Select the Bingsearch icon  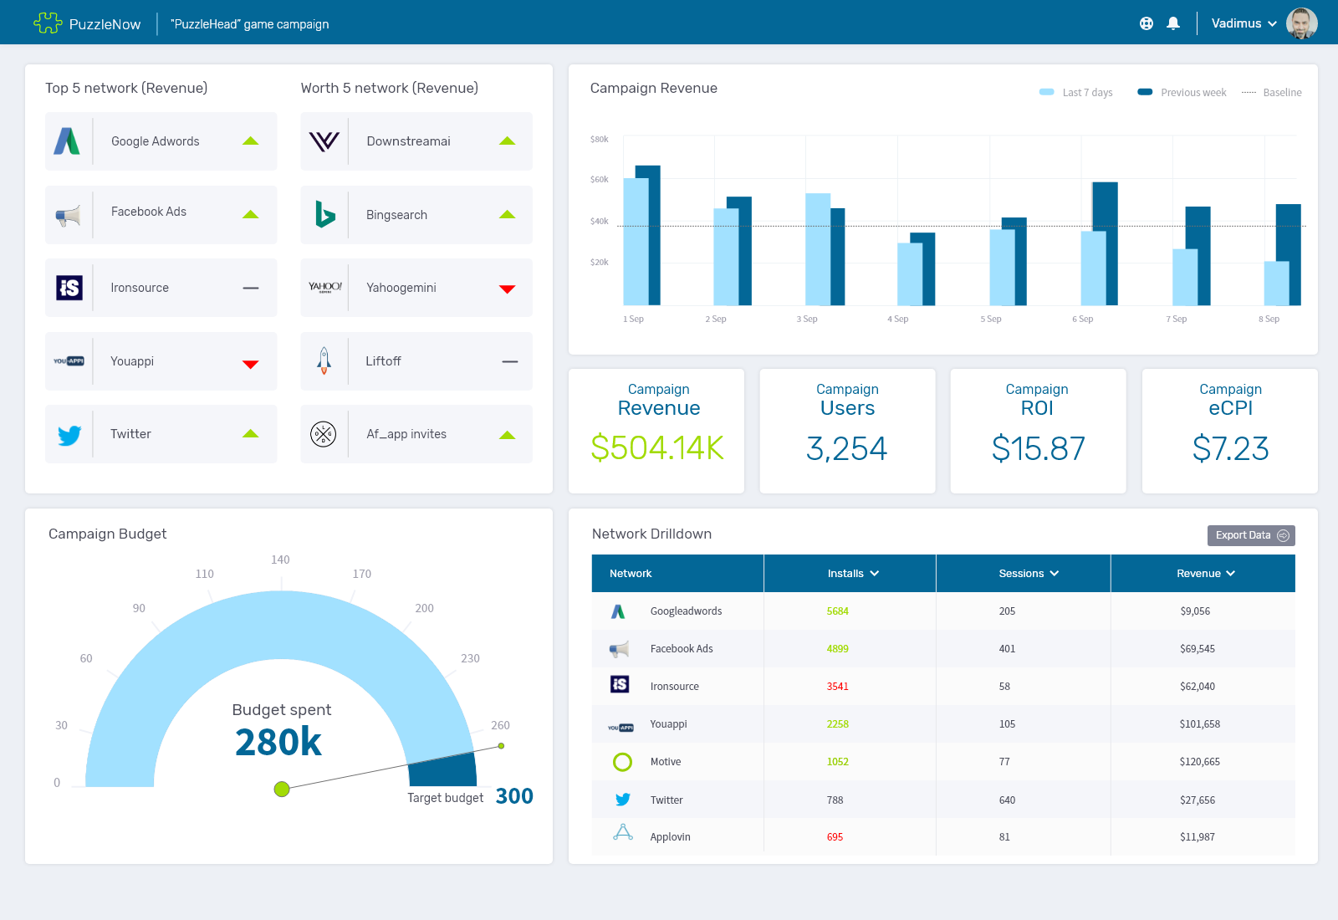(x=324, y=214)
